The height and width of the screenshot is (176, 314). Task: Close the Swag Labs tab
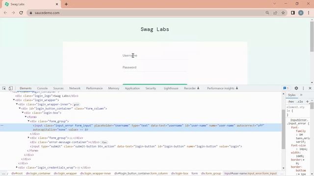[x=57, y=4]
